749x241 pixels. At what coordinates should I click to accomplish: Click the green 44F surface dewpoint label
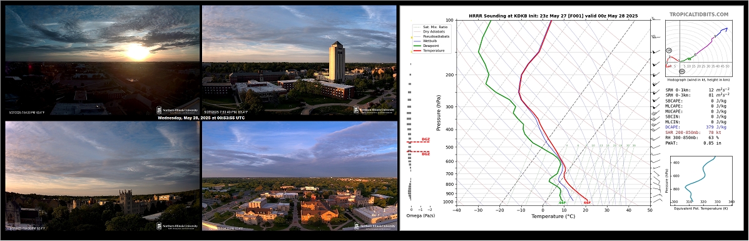tap(563, 203)
